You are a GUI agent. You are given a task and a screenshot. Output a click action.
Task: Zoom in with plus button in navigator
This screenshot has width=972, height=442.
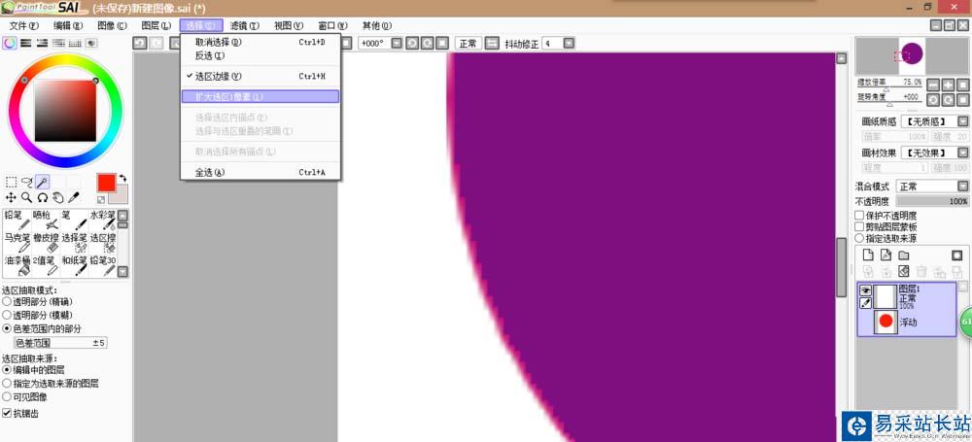click(948, 85)
